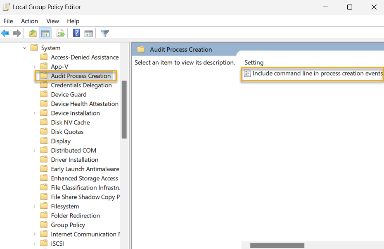384x249 pixels.
Task: Click the Export List icon
Action: 60,33
